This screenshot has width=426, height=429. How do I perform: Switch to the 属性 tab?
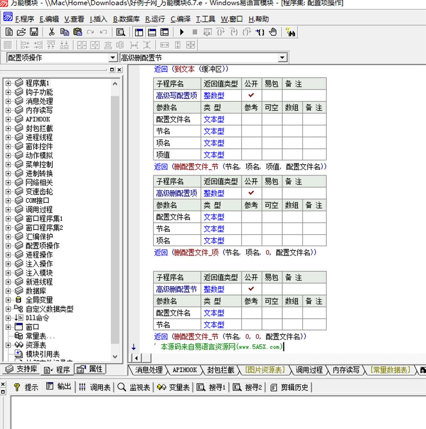90,369
